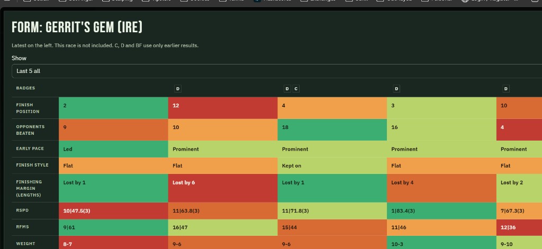Click the C course badge
Screen dimensions: 542x249
[295, 89]
